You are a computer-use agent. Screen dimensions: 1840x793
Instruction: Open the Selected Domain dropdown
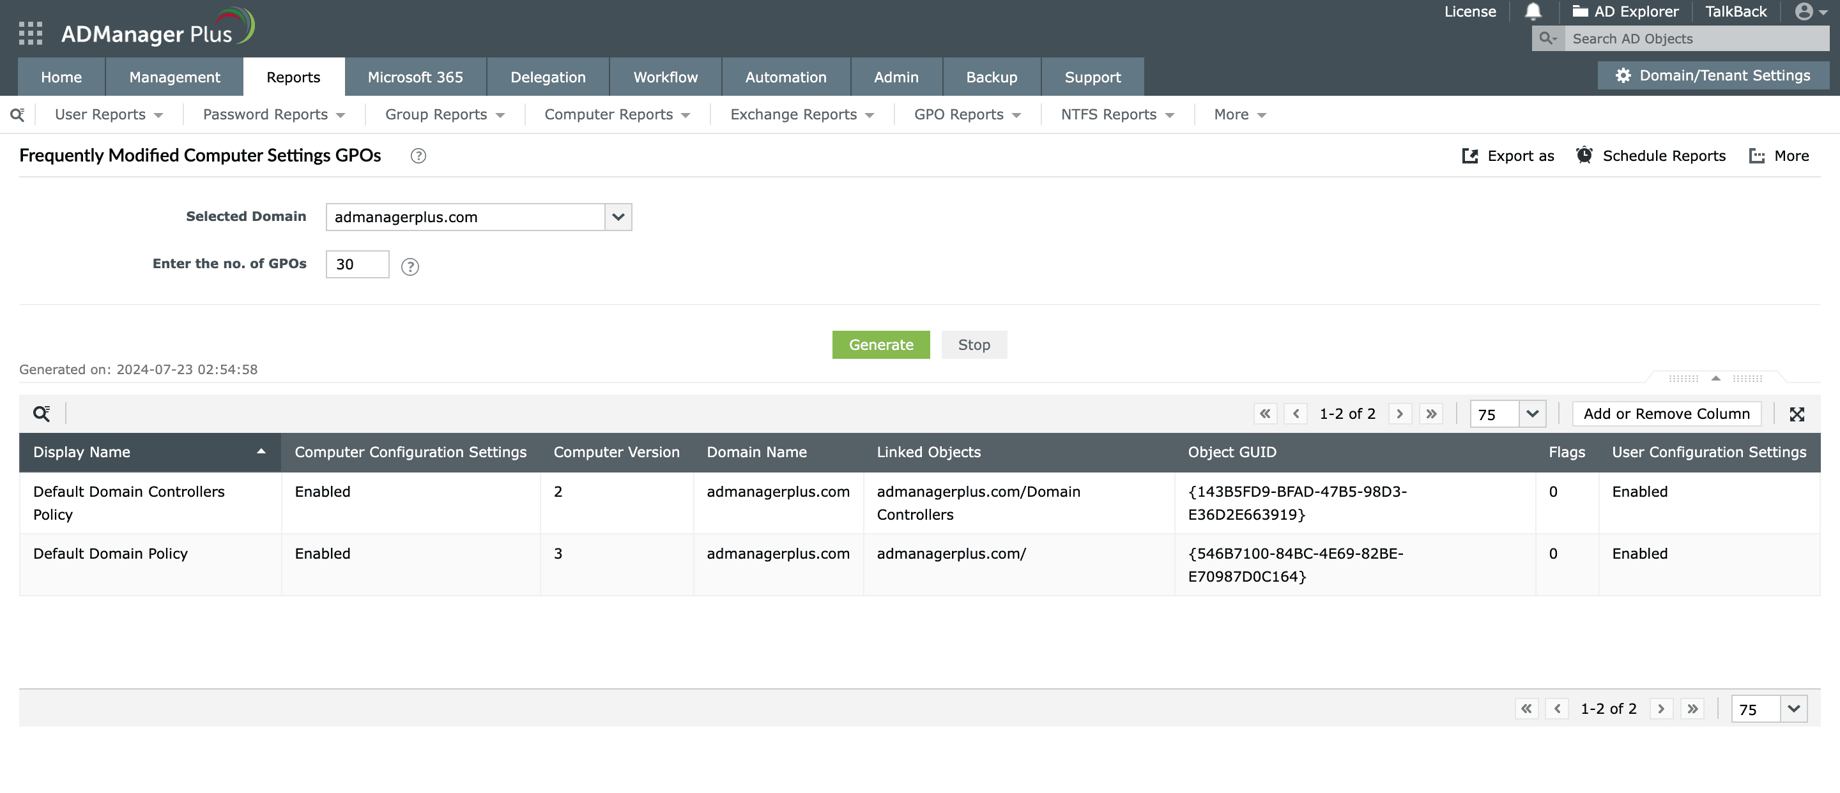pos(618,217)
